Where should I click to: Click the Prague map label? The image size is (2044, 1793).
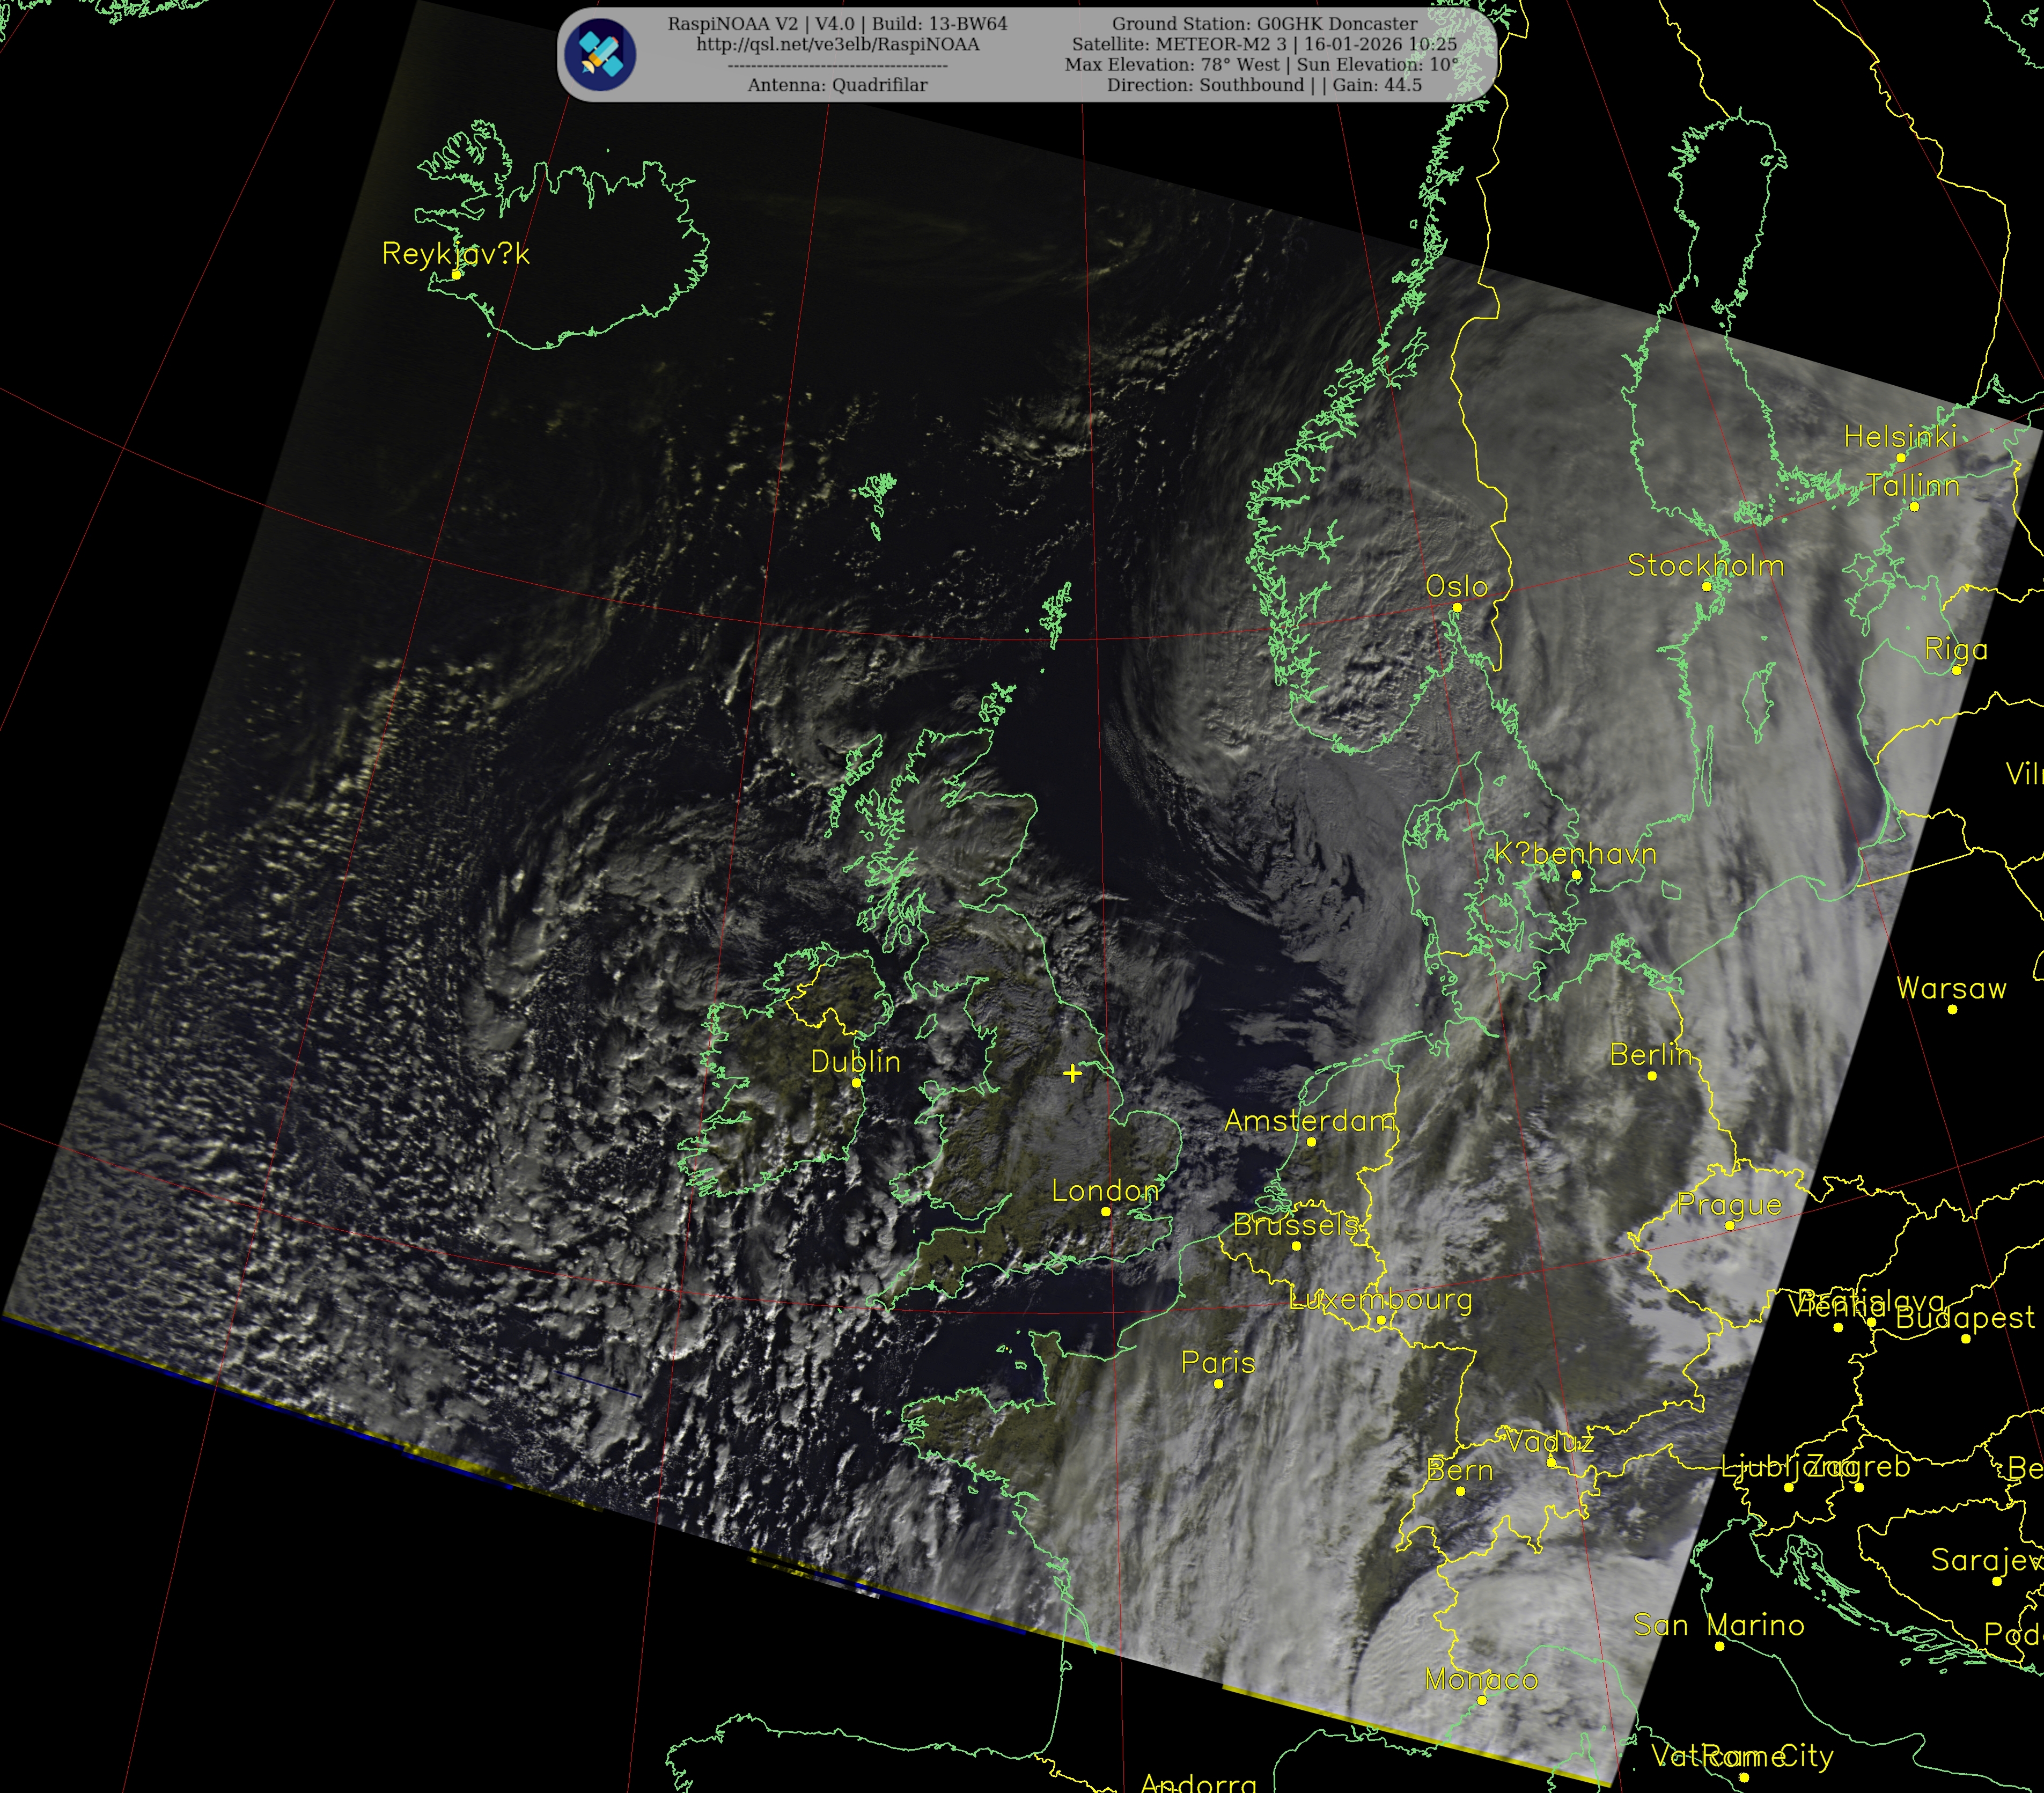pos(1729,1204)
